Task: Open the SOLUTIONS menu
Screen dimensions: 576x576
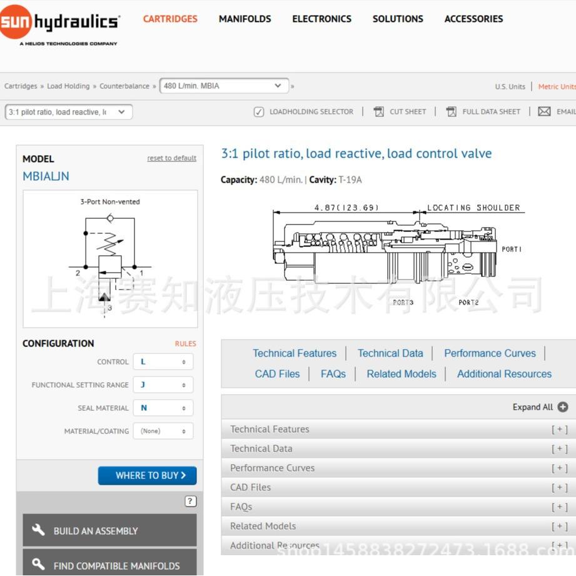Action: click(398, 19)
